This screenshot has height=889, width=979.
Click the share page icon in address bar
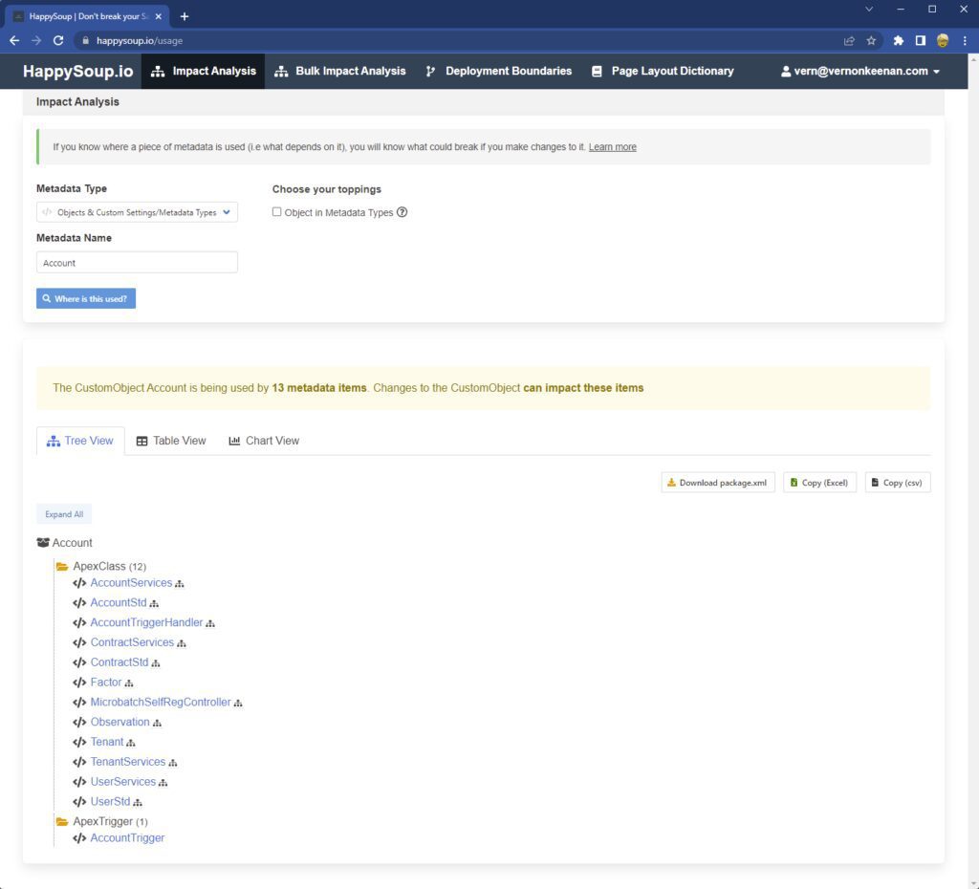tap(849, 40)
